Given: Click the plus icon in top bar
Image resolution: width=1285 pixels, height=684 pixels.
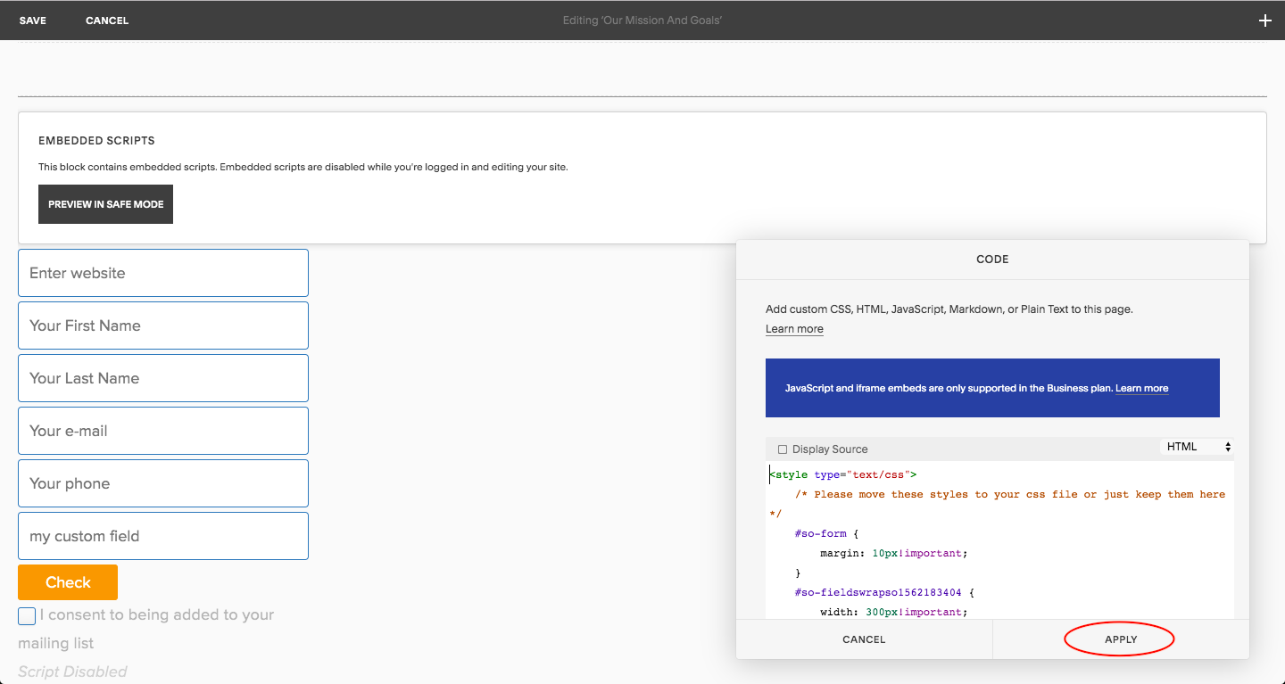Looking at the screenshot, I should [x=1264, y=21].
